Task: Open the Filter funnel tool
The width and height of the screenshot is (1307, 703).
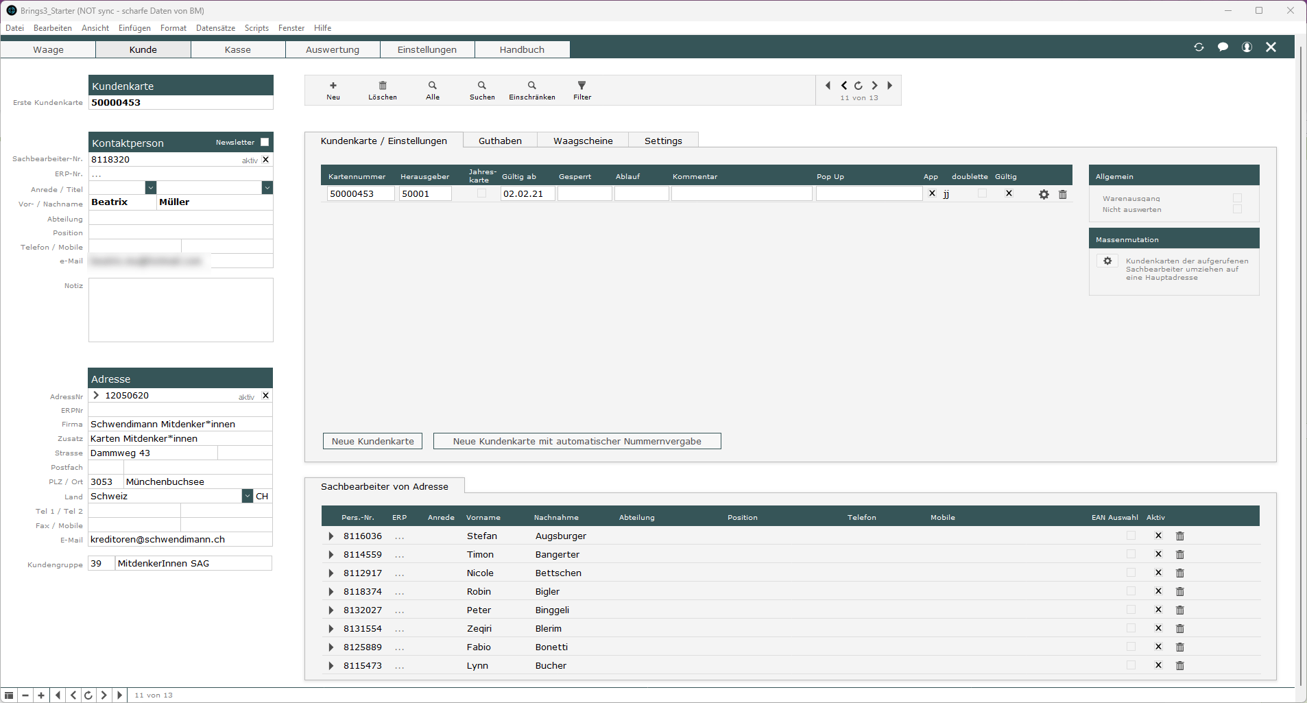Action: [582, 86]
